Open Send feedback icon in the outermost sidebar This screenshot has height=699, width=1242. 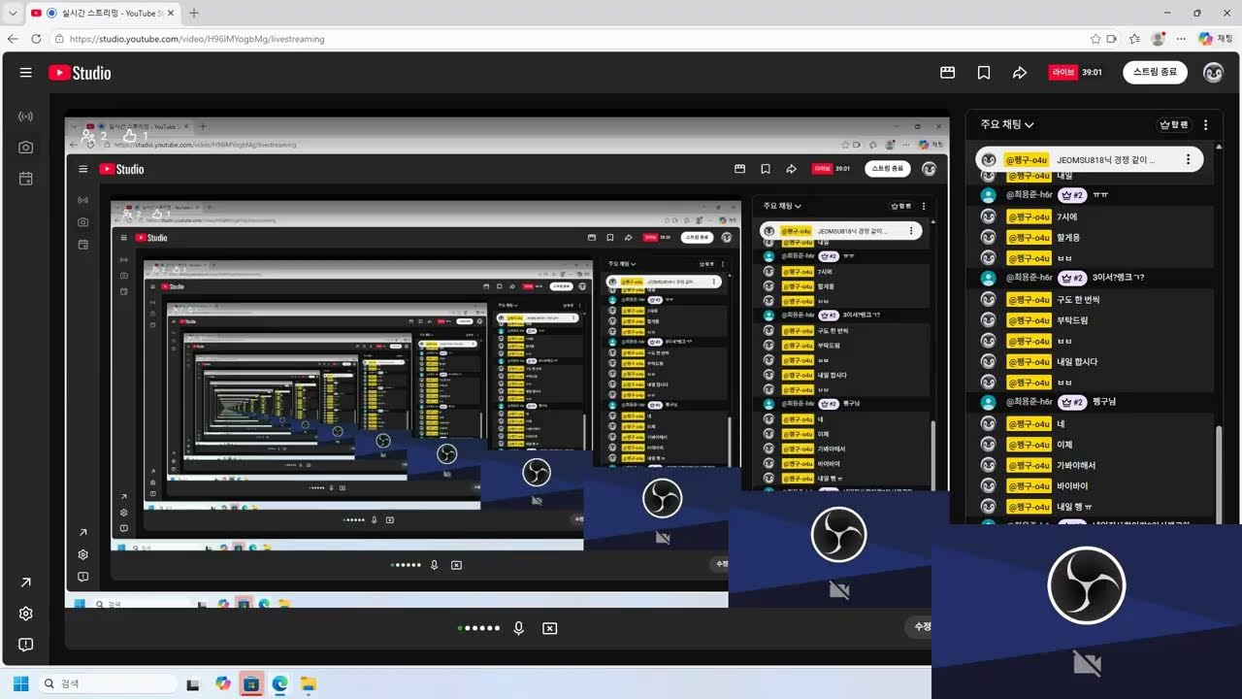coord(26,645)
